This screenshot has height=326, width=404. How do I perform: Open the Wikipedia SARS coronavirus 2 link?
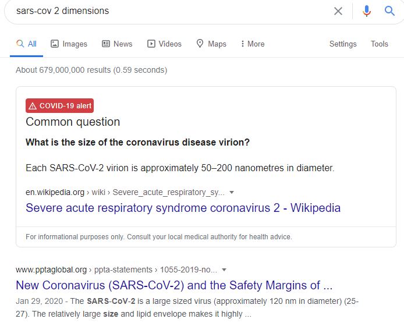(x=183, y=208)
